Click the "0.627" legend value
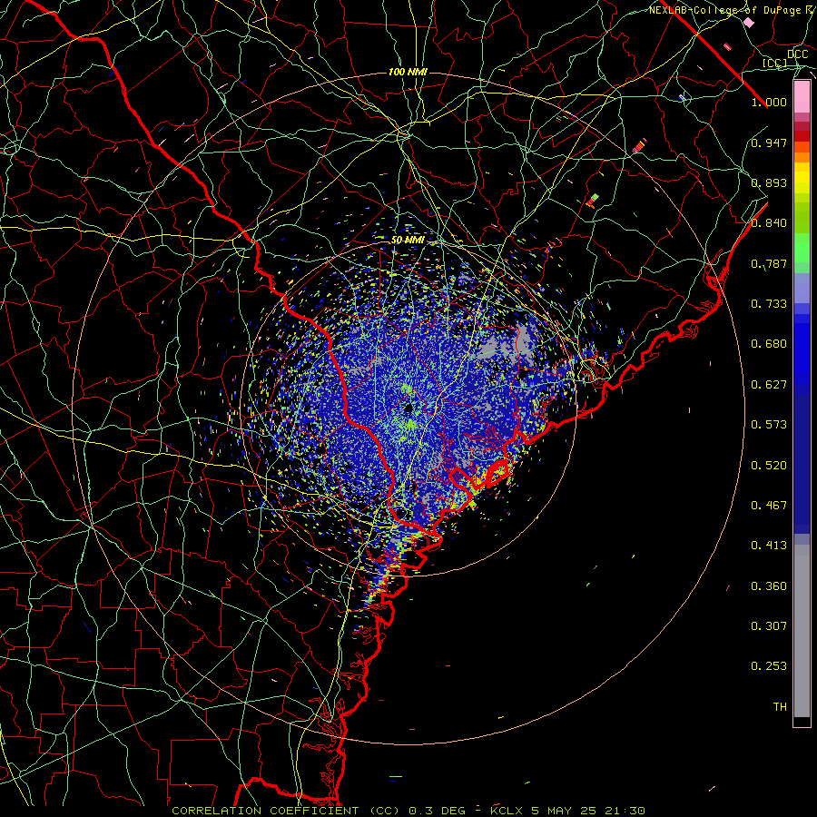 pyautogui.click(x=769, y=385)
